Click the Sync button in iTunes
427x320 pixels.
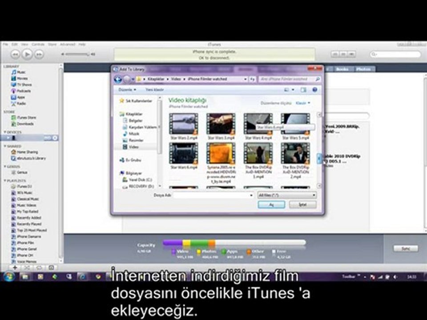406,248
